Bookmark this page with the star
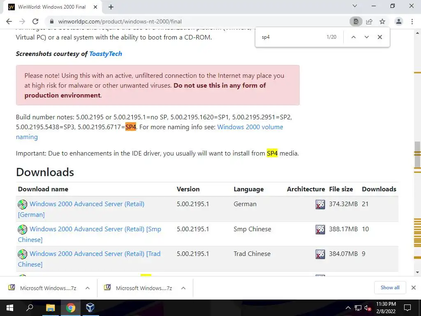The height and width of the screenshot is (316, 421). pos(382,21)
